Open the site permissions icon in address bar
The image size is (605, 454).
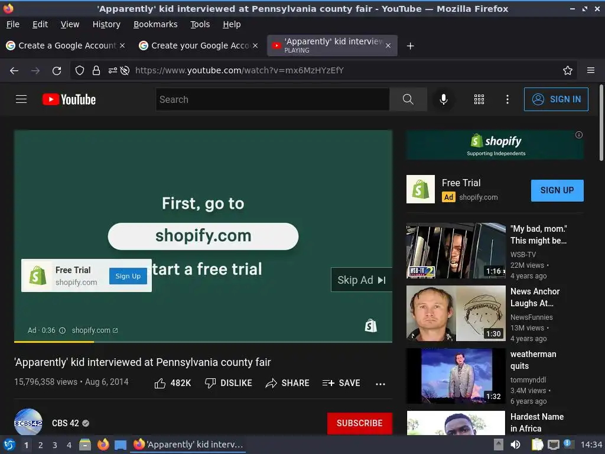coord(112,71)
